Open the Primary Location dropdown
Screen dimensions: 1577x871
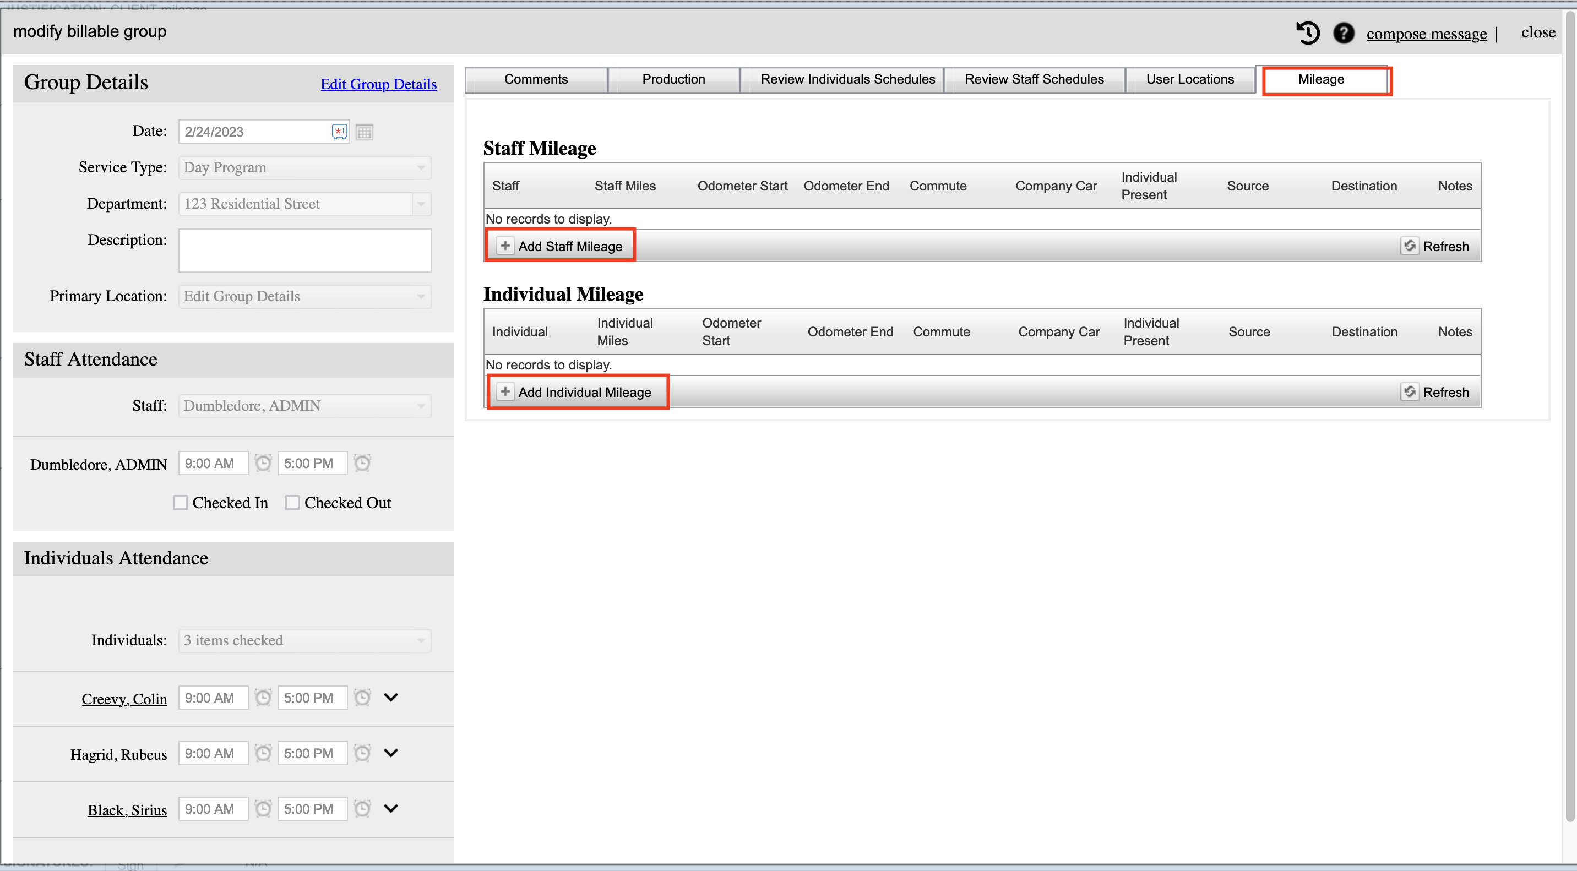[305, 296]
